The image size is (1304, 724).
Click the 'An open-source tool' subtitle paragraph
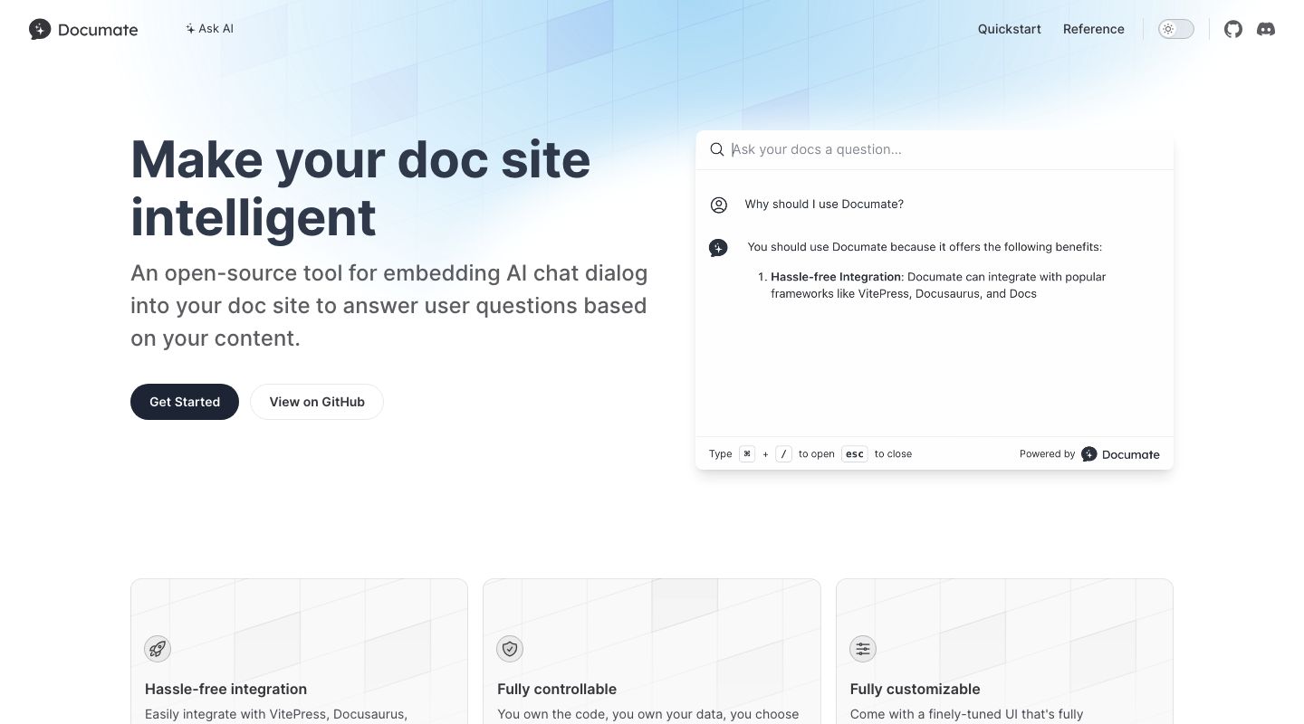pos(389,306)
